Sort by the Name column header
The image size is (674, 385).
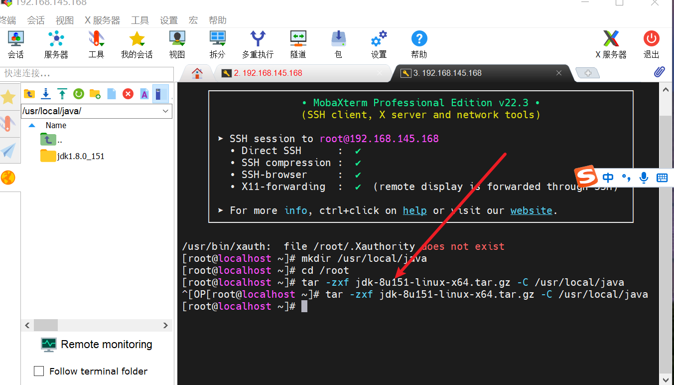pos(56,126)
